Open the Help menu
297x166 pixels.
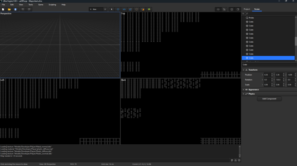coord(63,5)
